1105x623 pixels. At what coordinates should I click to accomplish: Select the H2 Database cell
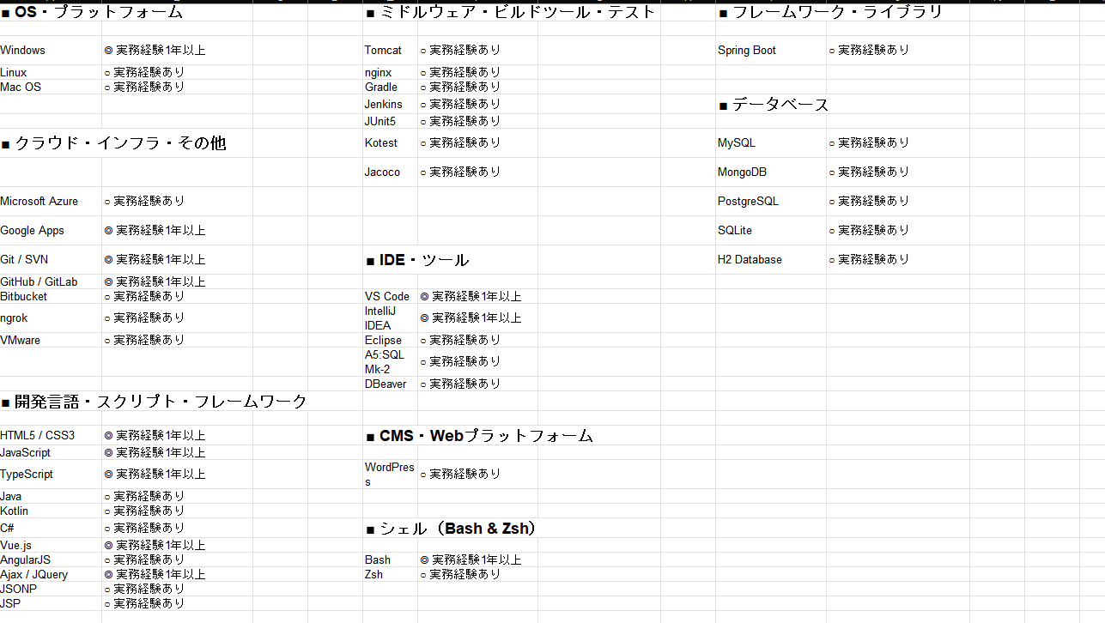771,260
